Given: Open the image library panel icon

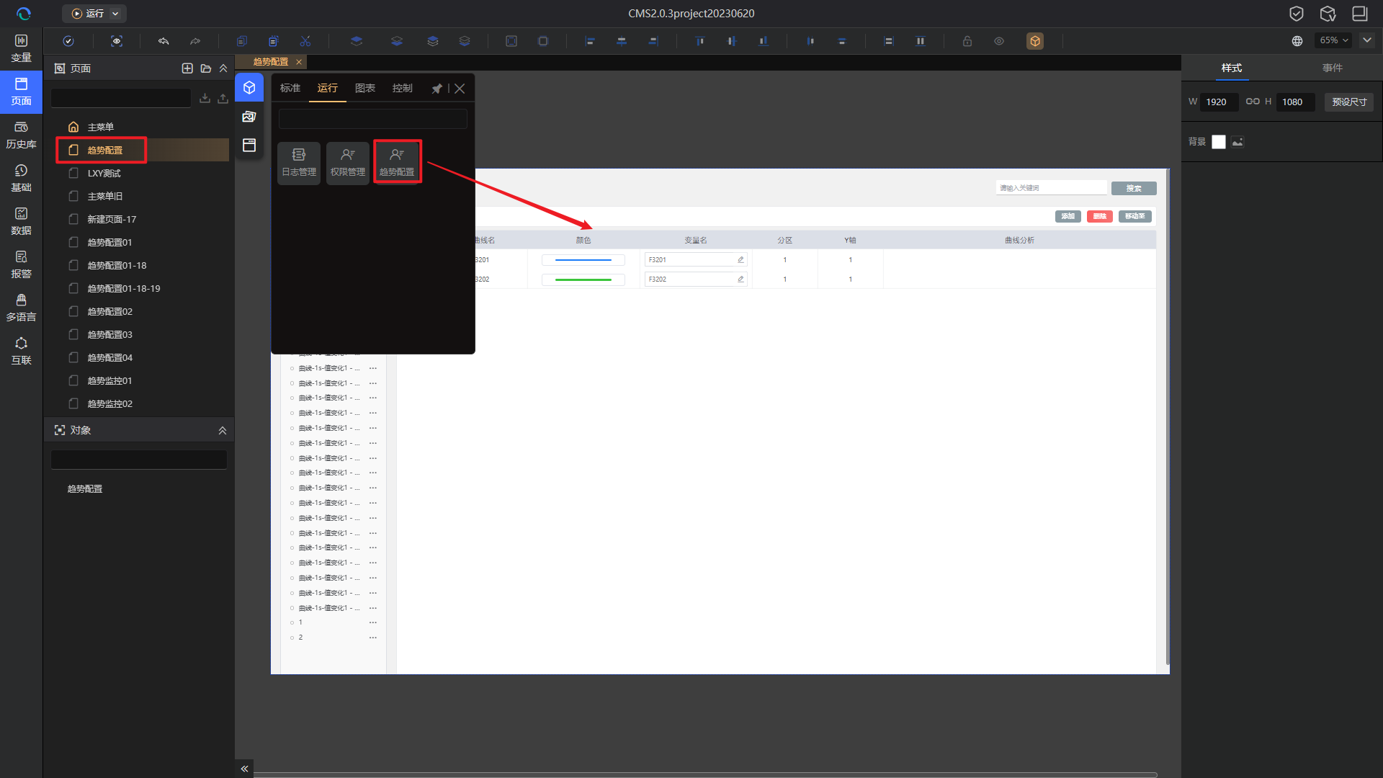Looking at the screenshot, I should [x=249, y=117].
